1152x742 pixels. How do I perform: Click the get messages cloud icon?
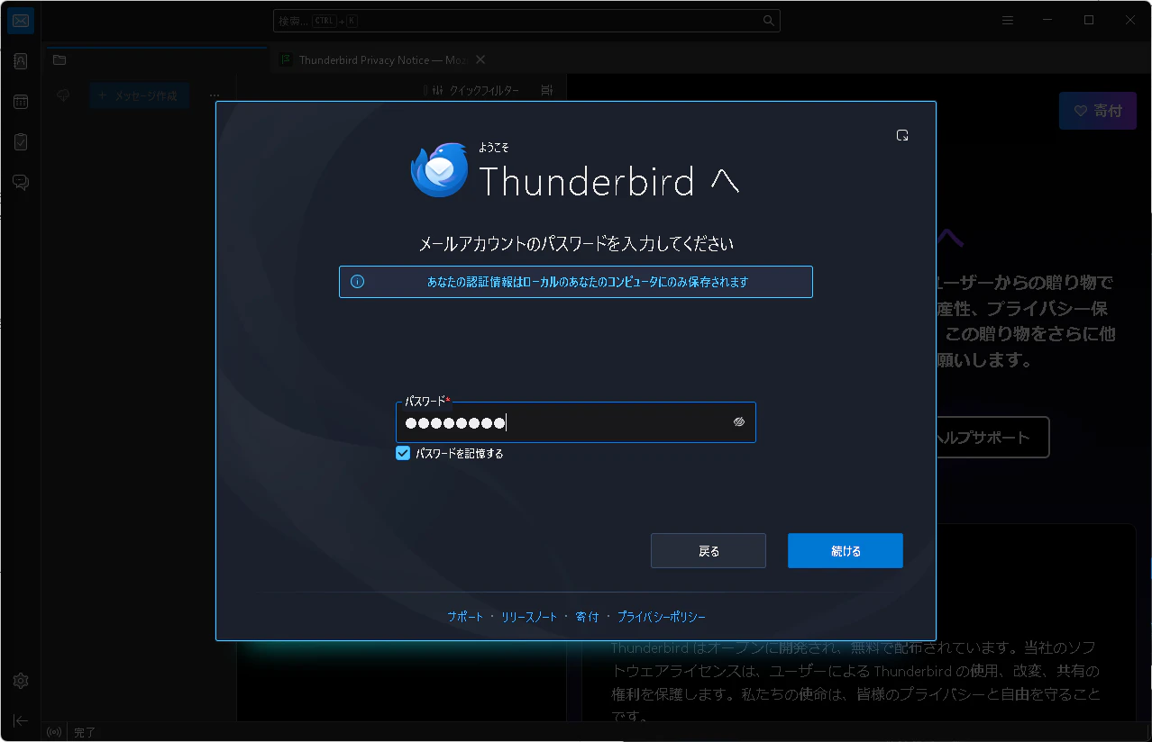63,95
